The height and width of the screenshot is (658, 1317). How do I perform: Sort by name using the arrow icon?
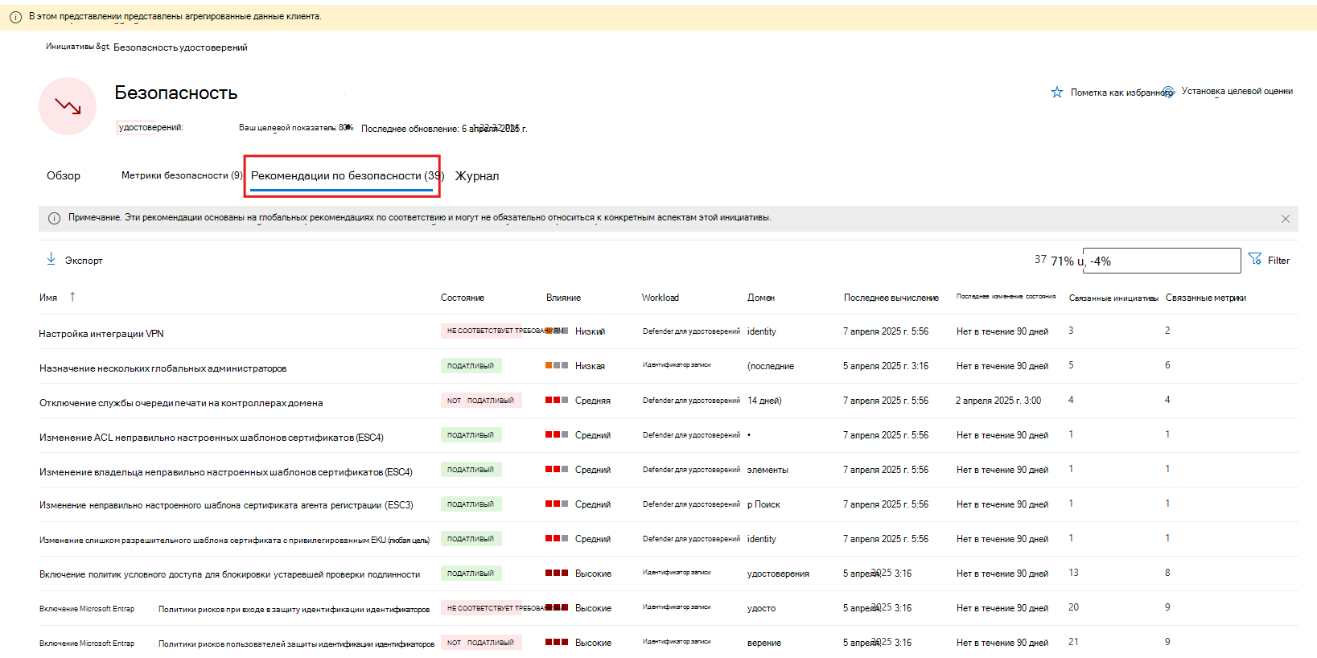[x=72, y=297]
